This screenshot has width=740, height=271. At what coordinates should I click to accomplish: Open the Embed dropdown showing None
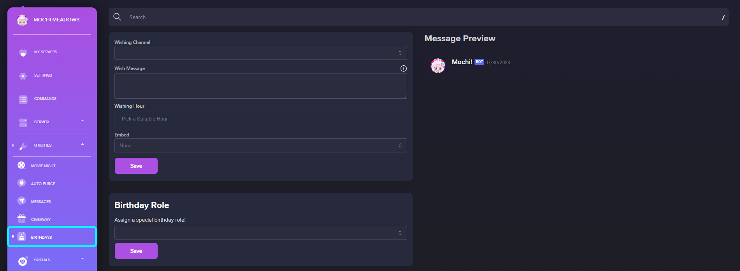(260, 145)
